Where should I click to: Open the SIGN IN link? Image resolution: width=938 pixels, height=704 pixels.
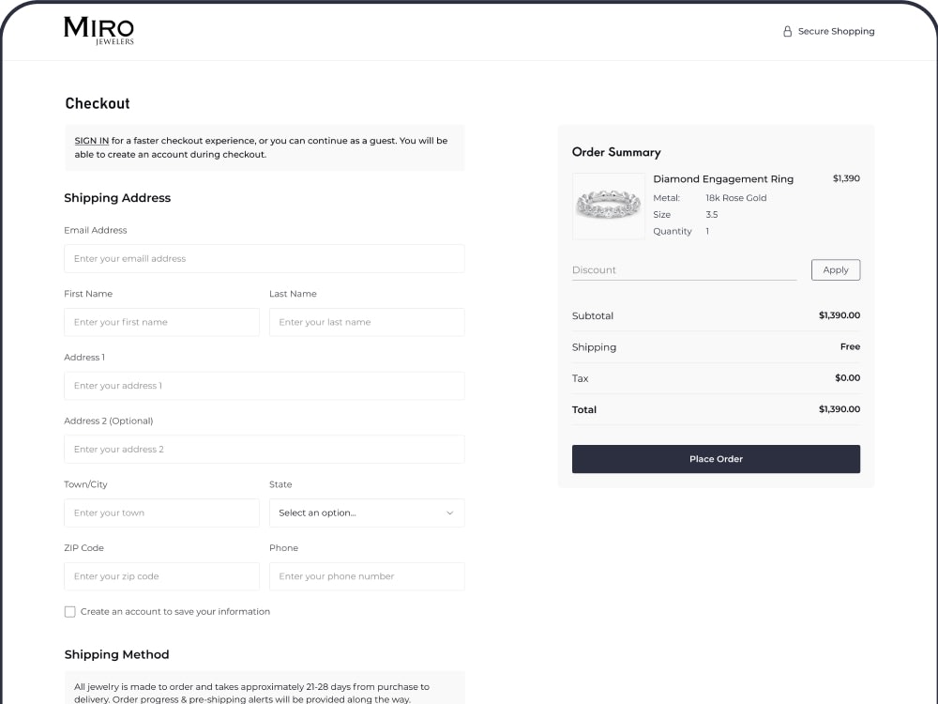tap(92, 141)
